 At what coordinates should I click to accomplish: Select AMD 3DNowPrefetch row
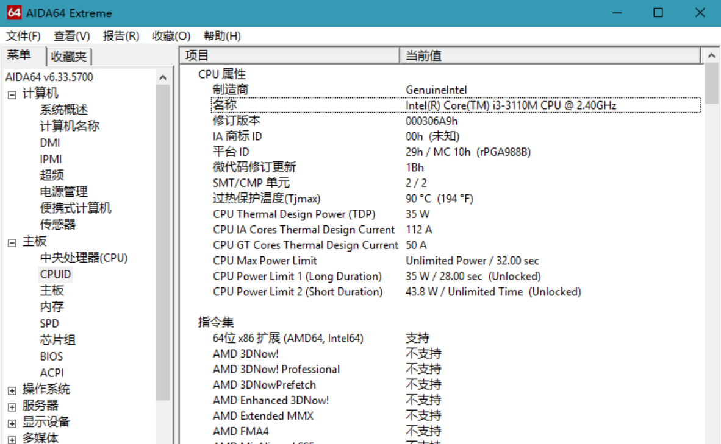tap(456, 385)
